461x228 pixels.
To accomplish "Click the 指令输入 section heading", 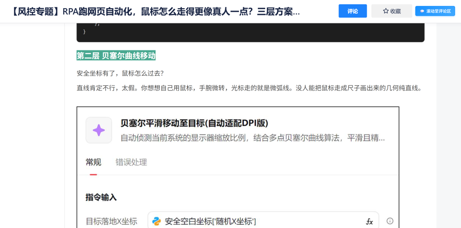I will (x=101, y=197).
